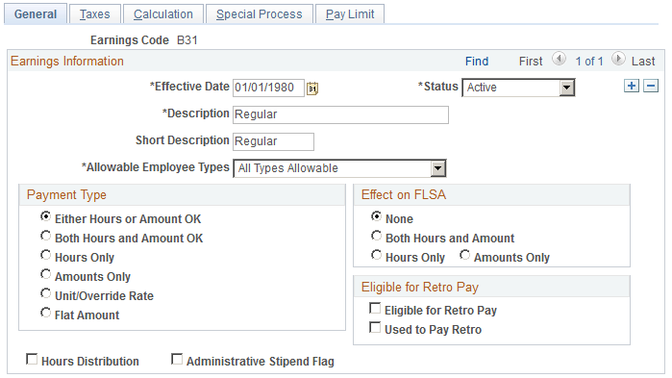Enable Eligible for Retro Pay checkbox
Screen dimensions: 672x378
(375, 308)
